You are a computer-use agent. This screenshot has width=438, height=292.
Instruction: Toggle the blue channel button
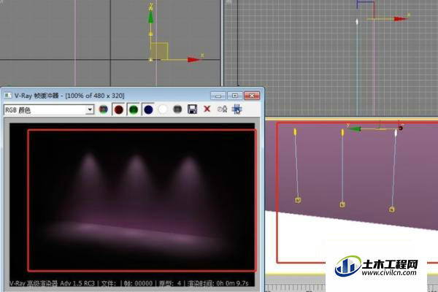[148, 109]
